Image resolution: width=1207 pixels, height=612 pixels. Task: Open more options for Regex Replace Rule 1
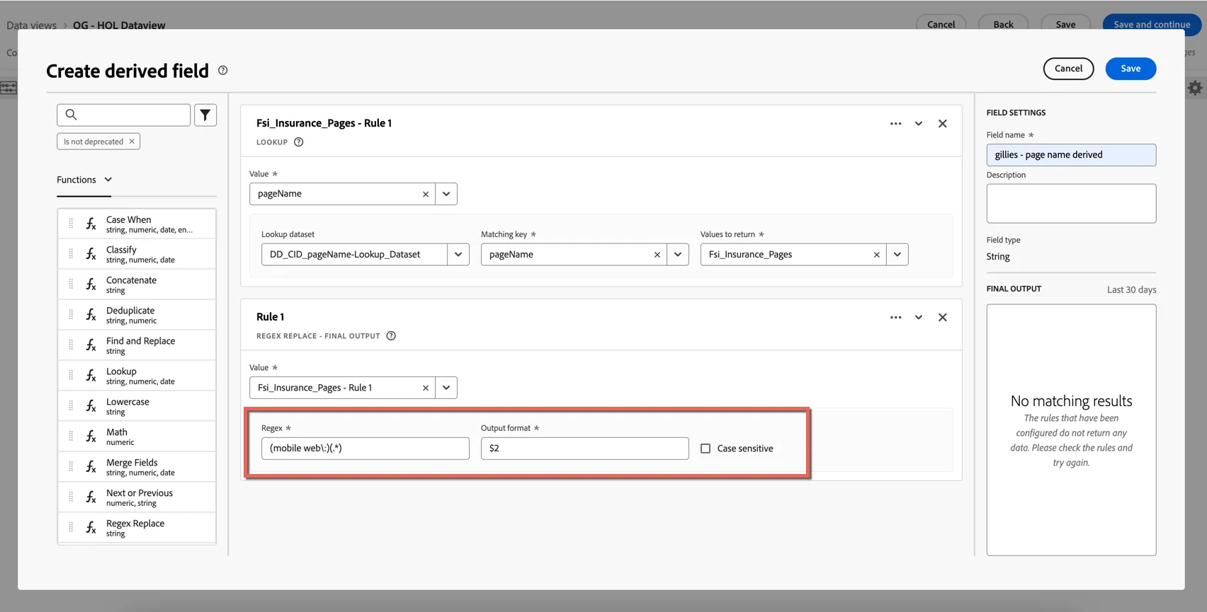(x=896, y=318)
